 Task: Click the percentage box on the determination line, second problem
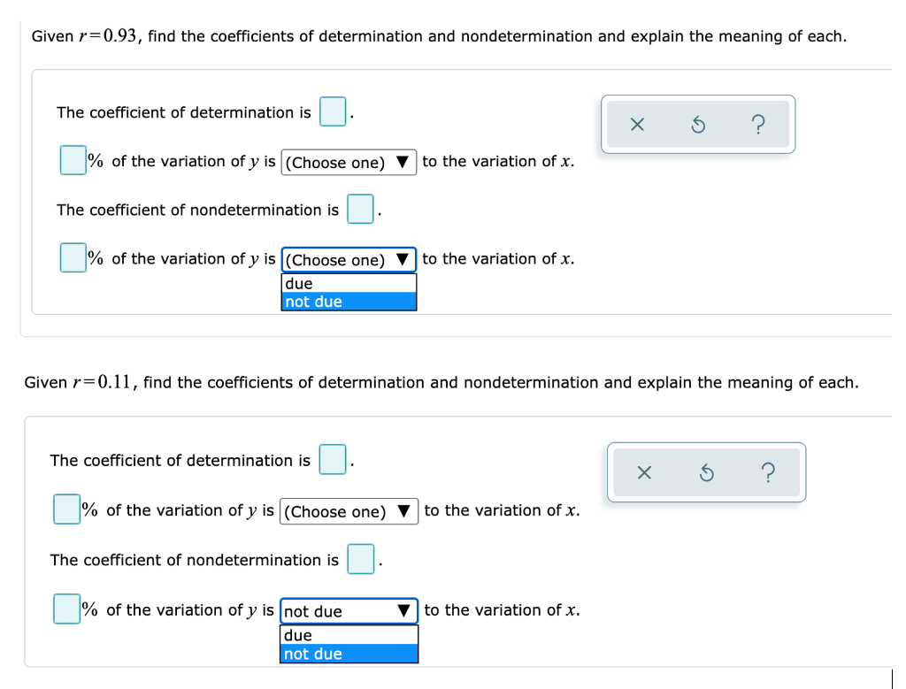tap(65, 509)
